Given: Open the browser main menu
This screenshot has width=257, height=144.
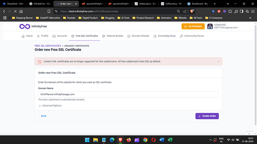Looking at the screenshot, I should (253, 11).
